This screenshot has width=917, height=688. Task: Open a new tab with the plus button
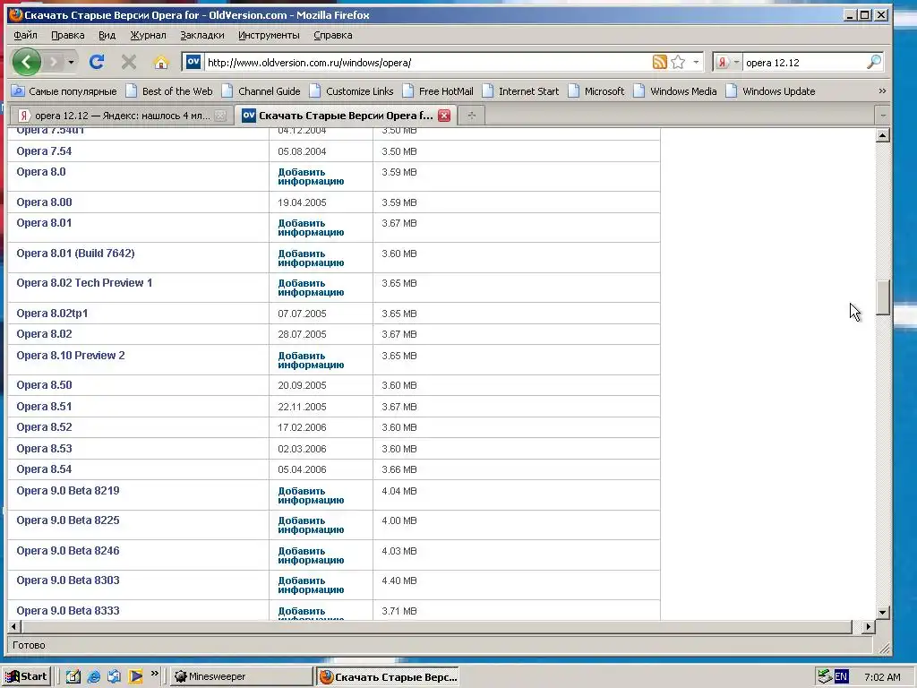click(x=471, y=116)
